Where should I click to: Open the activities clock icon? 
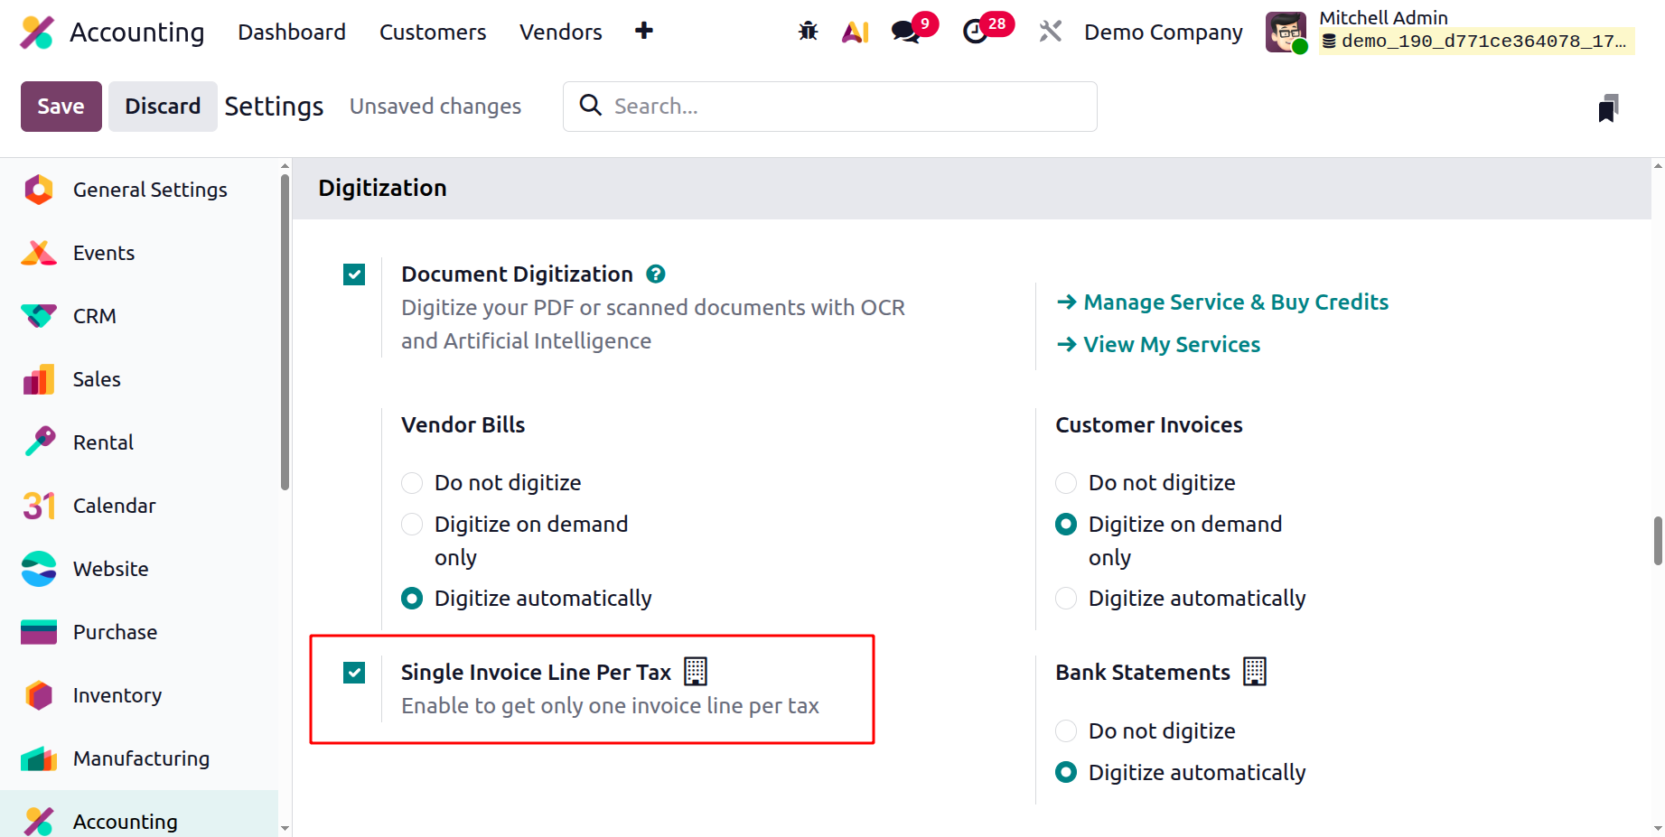[x=976, y=32]
